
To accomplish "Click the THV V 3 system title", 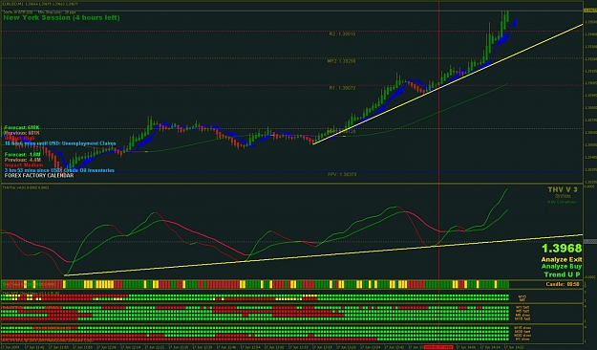I will point(563,189).
